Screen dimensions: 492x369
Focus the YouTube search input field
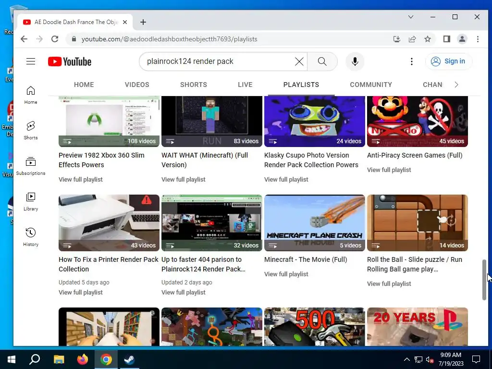(x=220, y=61)
